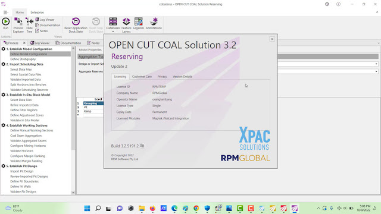Click Reset Application Dock State
This screenshot has height=214, width=381.
76,25
